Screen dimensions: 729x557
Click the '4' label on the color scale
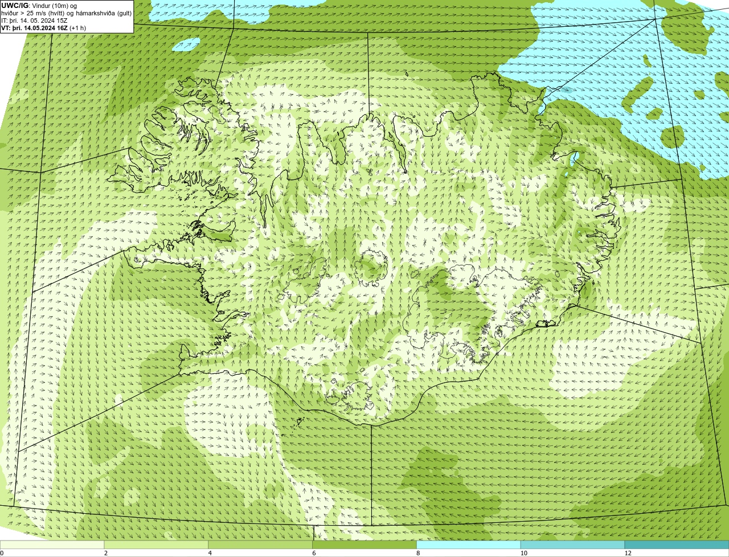point(210,553)
